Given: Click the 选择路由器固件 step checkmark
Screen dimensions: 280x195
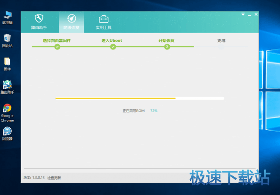Looking at the screenshot, I should [x=57, y=47].
